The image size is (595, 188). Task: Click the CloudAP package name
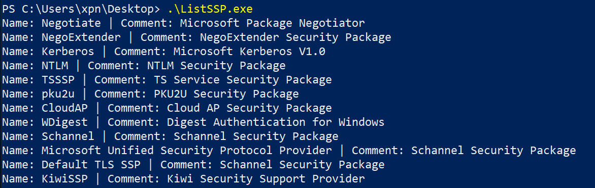[x=64, y=108]
